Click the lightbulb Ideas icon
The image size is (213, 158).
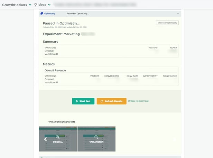point(36,5)
